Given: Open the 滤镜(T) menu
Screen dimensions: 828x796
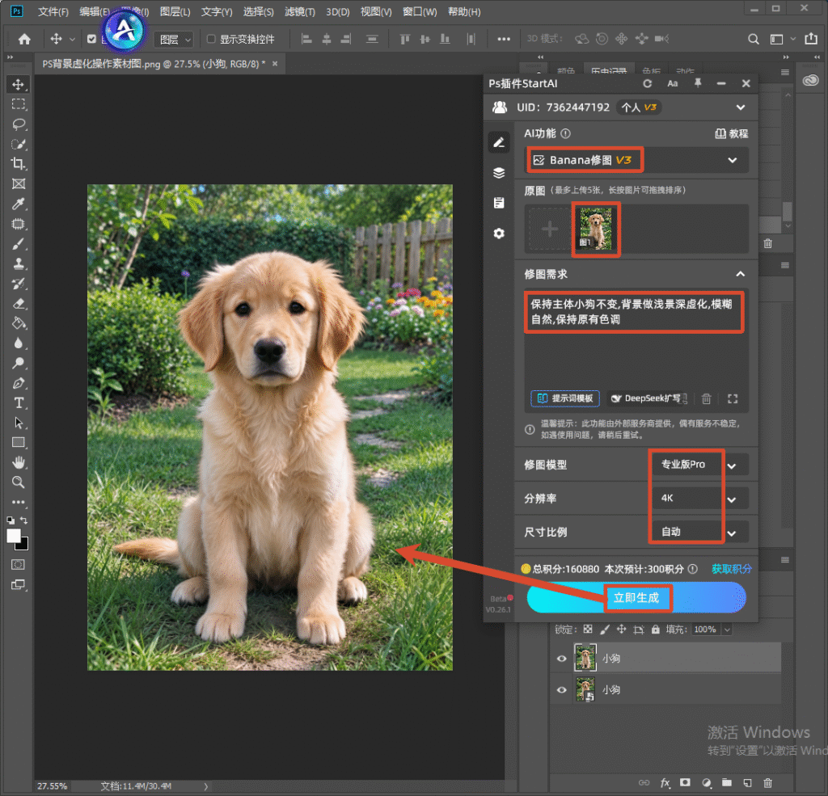Looking at the screenshot, I should 299,11.
